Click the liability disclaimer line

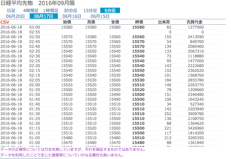click(x=62, y=155)
